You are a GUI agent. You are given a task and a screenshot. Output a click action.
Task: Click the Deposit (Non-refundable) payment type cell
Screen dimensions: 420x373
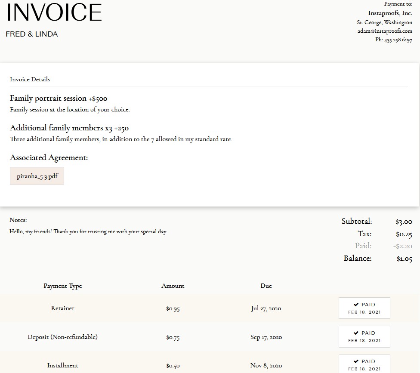(63, 337)
